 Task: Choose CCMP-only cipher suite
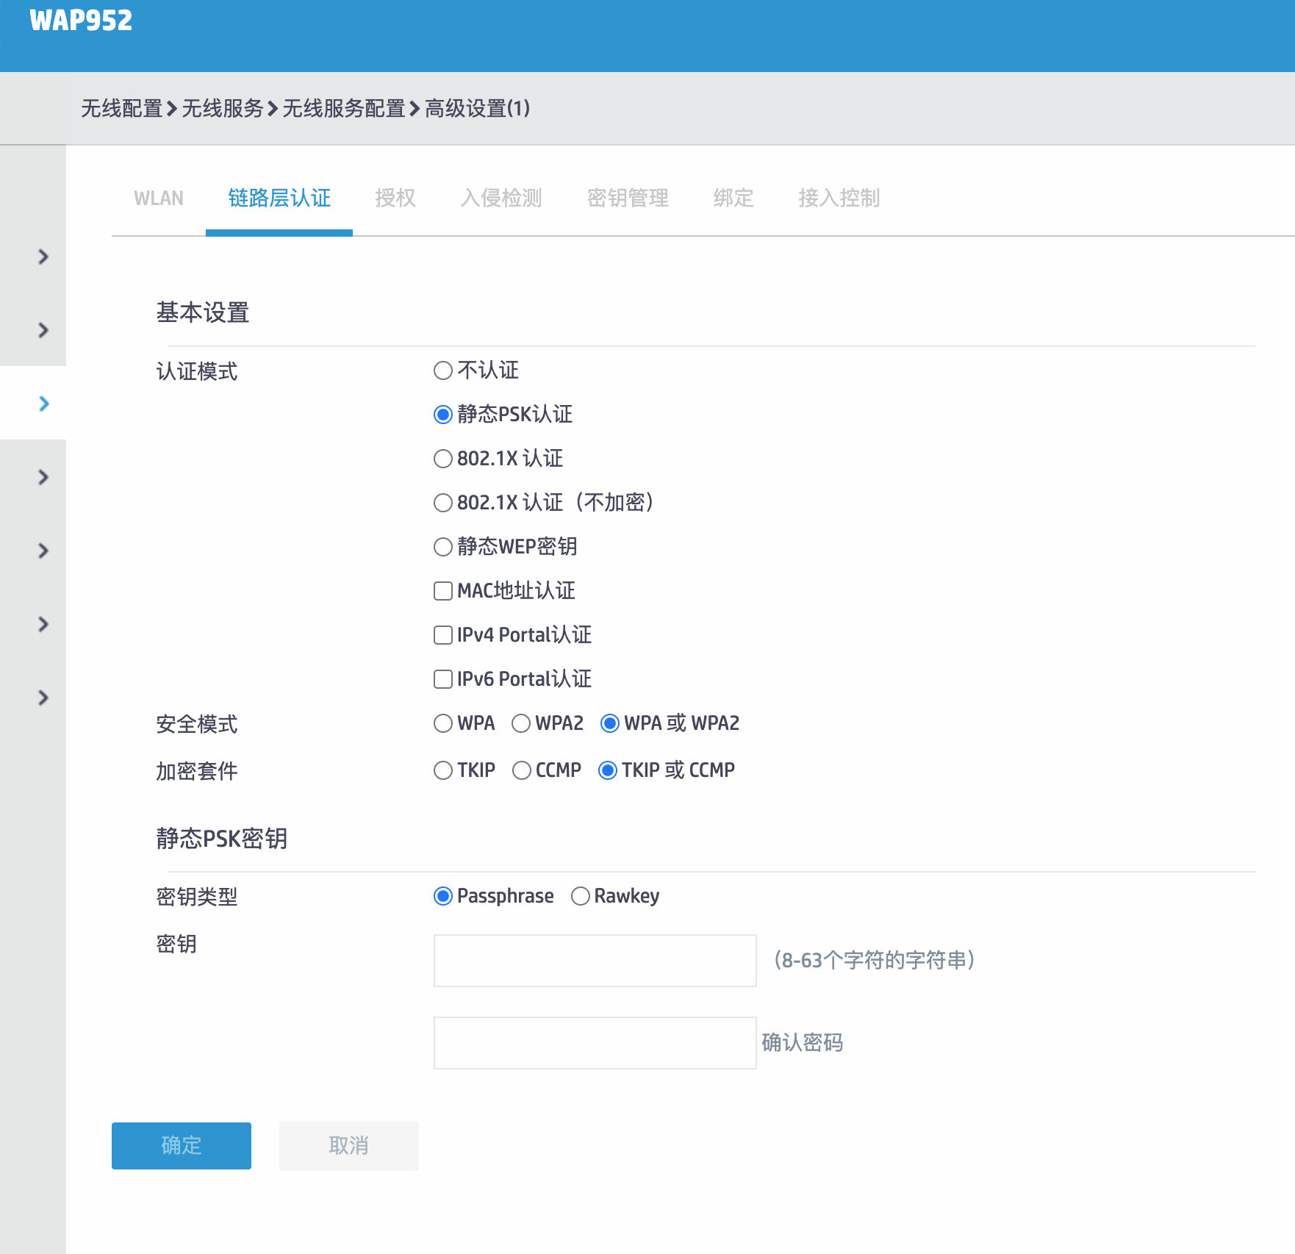522,770
